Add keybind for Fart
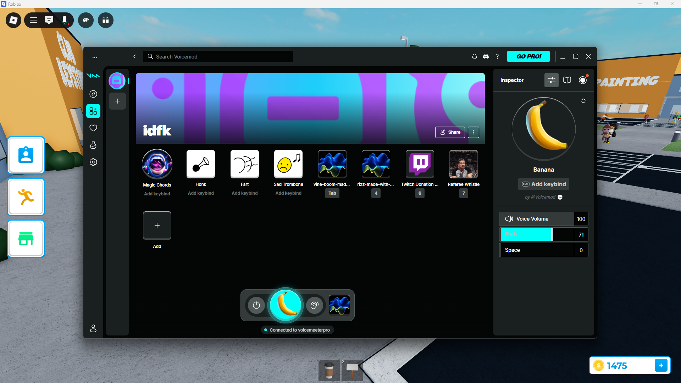681x383 pixels. [245, 193]
